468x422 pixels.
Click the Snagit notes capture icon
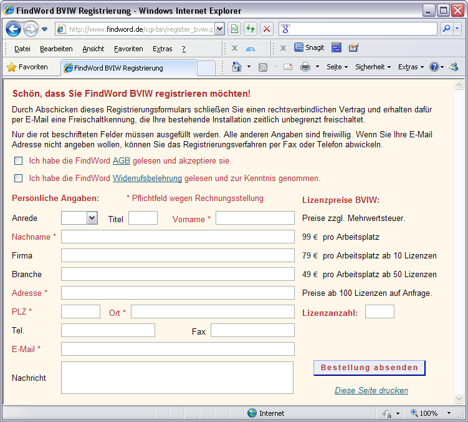click(353, 47)
